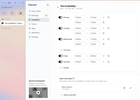Add a time slot for Monday
Image resolution: width=140 pixels, height=100 pixels.
click(104, 17)
